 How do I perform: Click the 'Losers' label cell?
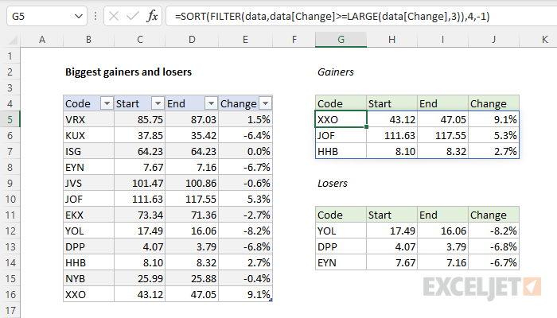click(x=332, y=184)
